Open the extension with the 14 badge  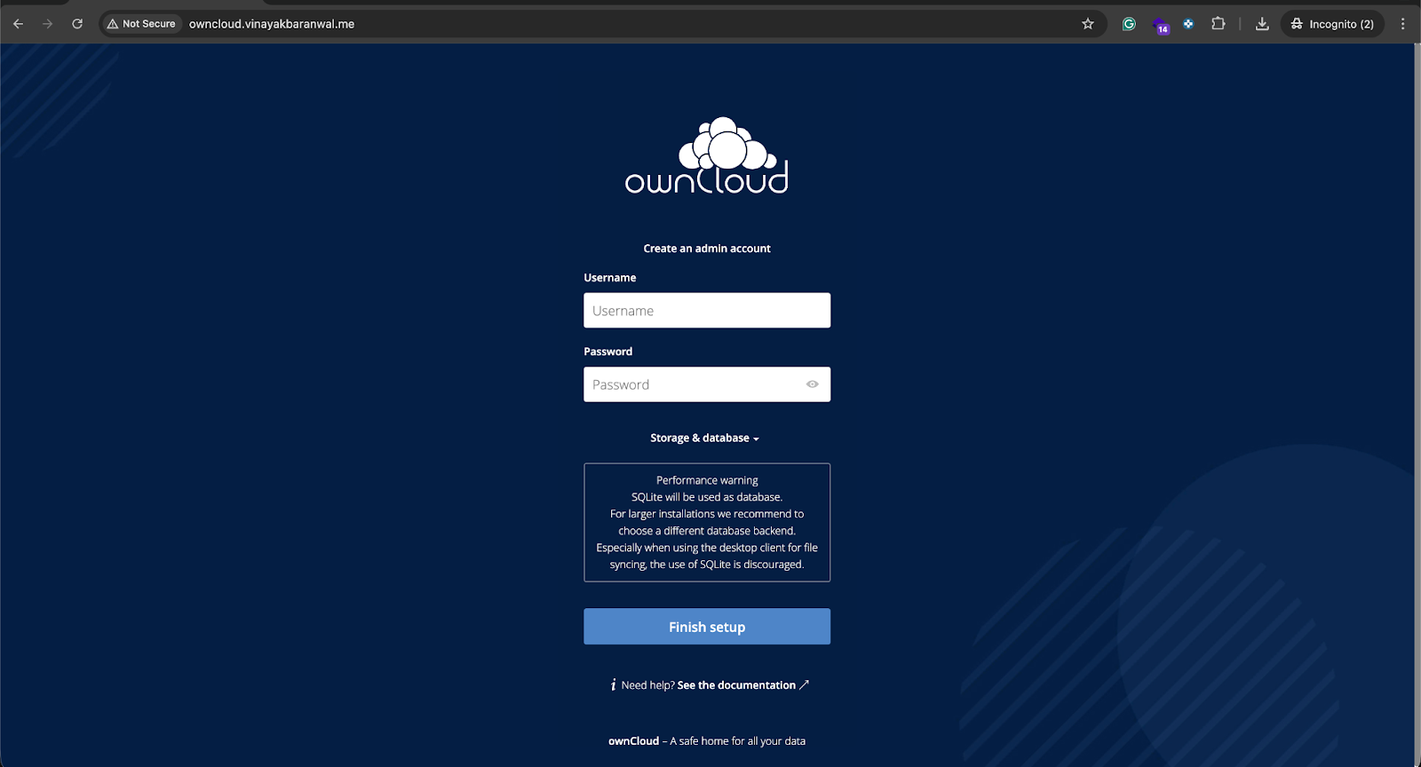click(x=1160, y=25)
